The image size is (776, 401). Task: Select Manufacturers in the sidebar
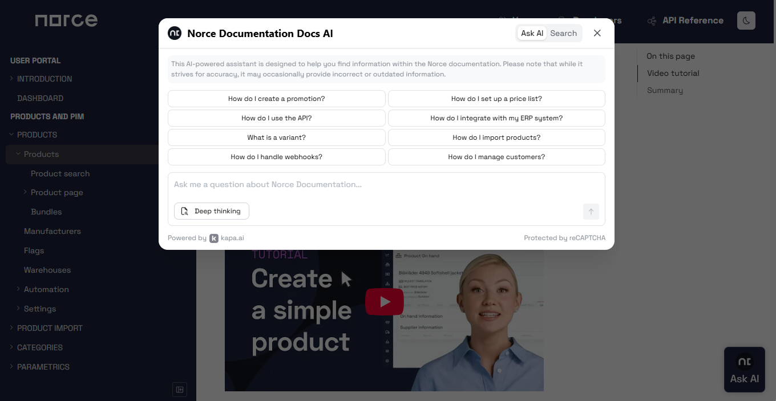pos(52,231)
